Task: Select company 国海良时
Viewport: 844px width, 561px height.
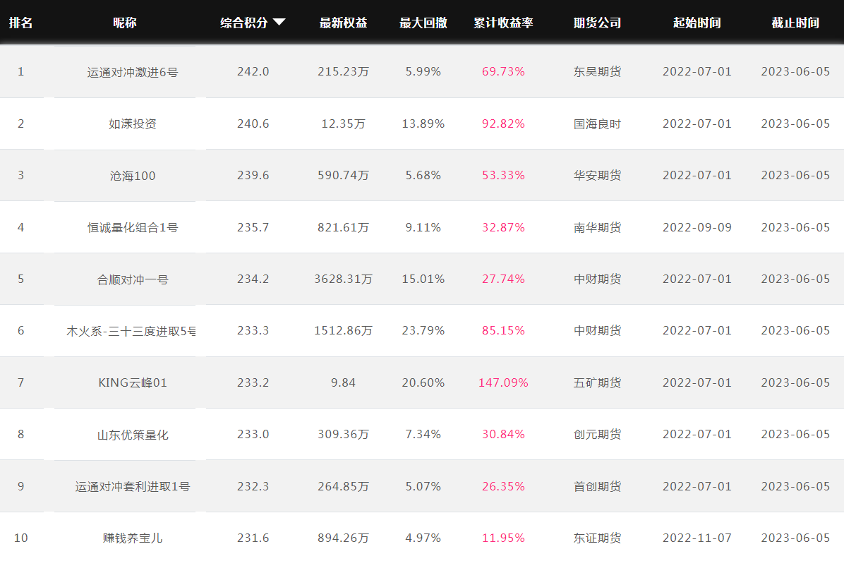Action: [598, 123]
